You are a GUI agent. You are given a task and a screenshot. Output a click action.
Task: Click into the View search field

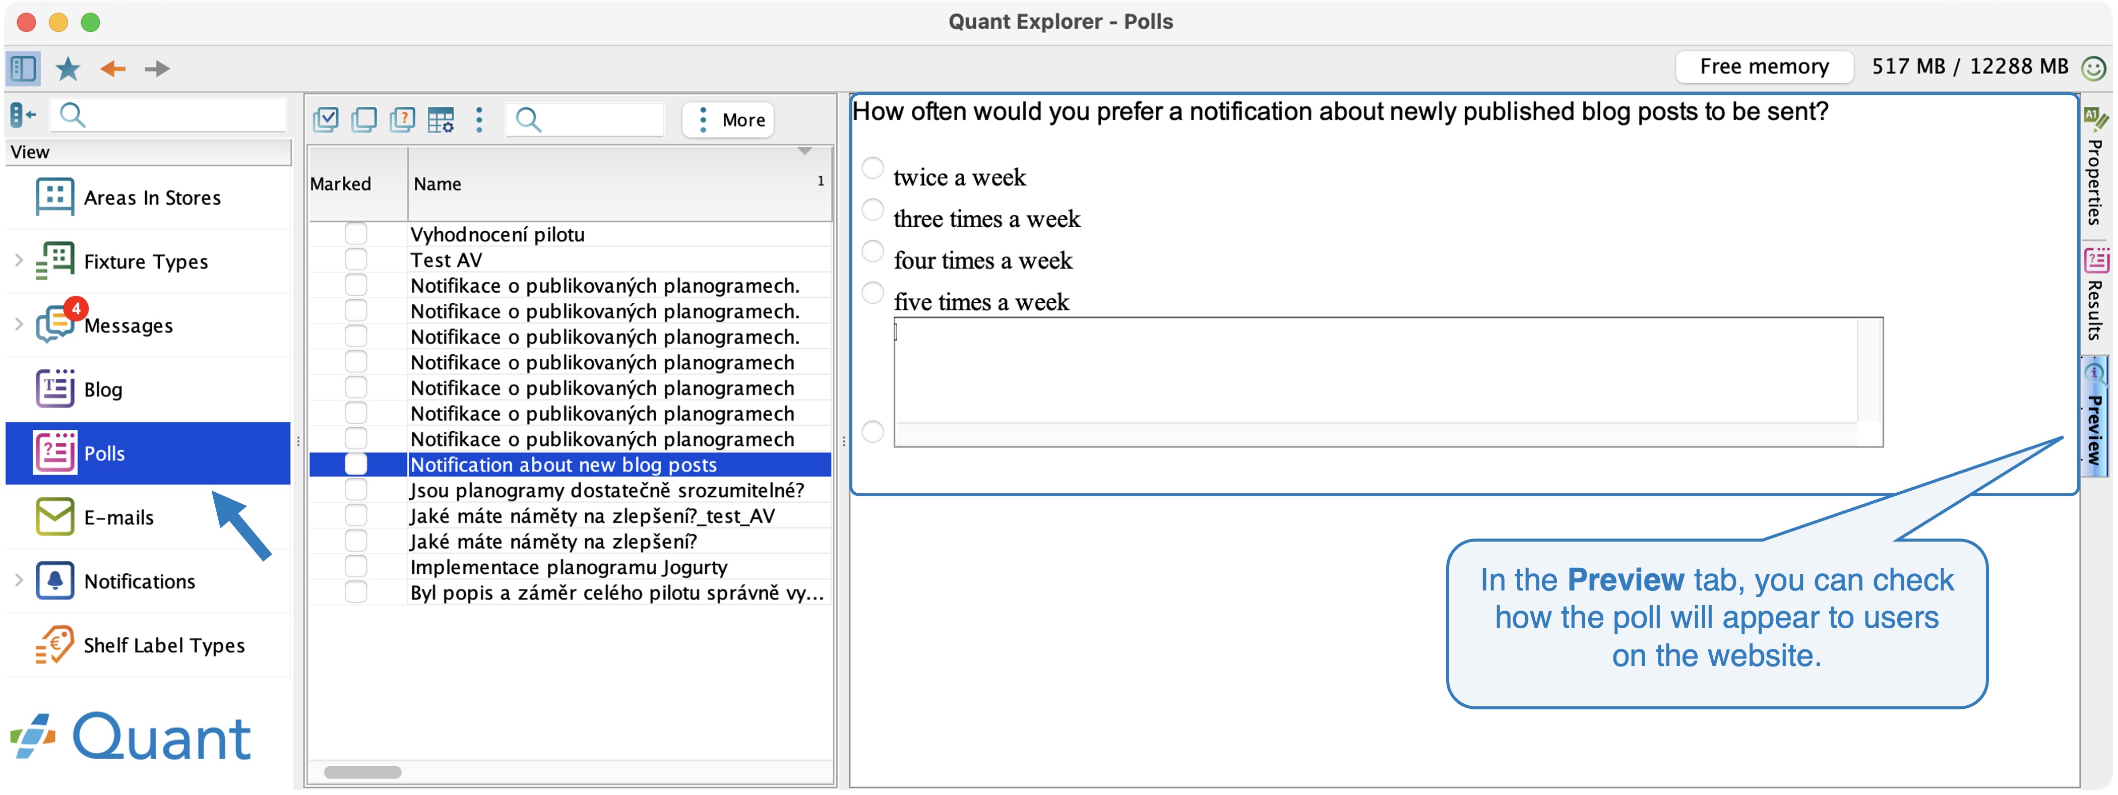point(168,115)
